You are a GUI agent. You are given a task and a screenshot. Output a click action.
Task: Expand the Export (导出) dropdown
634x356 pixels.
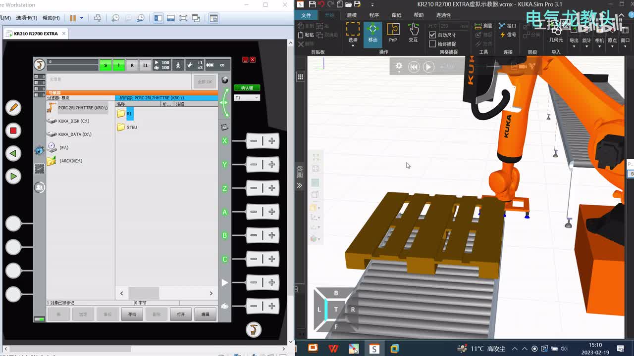(x=574, y=46)
